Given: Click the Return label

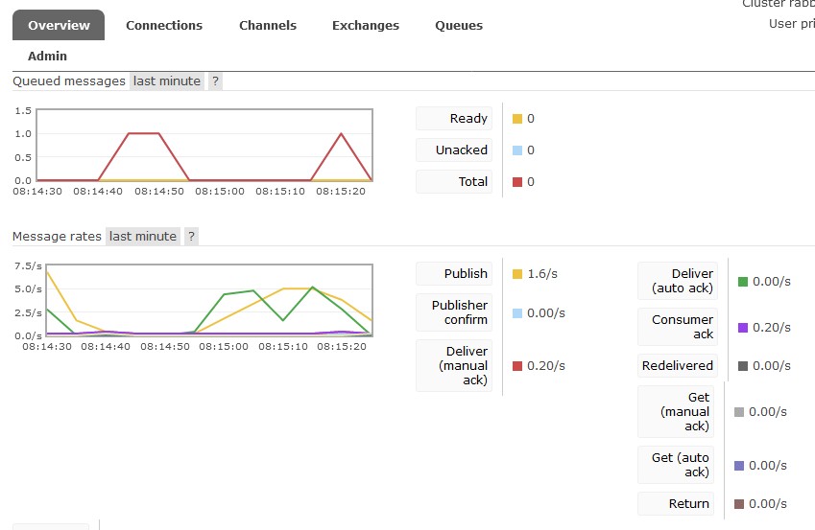Looking at the screenshot, I should [x=676, y=503].
